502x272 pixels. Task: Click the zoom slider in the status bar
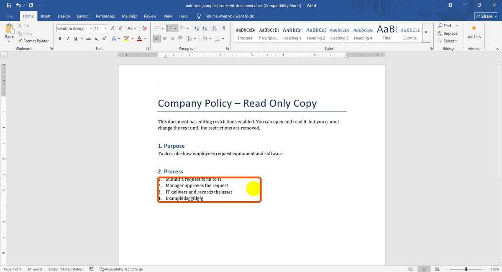pyautogui.click(x=466, y=269)
